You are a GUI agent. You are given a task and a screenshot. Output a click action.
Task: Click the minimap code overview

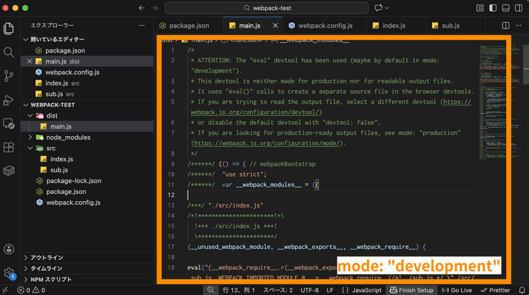pos(490,93)
